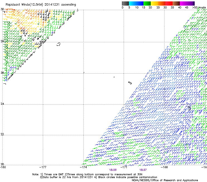This screenshot has height=182, width=207.
Task: Click the 'Data buffer is 22 hrs' note line
Action: point(98,177)
